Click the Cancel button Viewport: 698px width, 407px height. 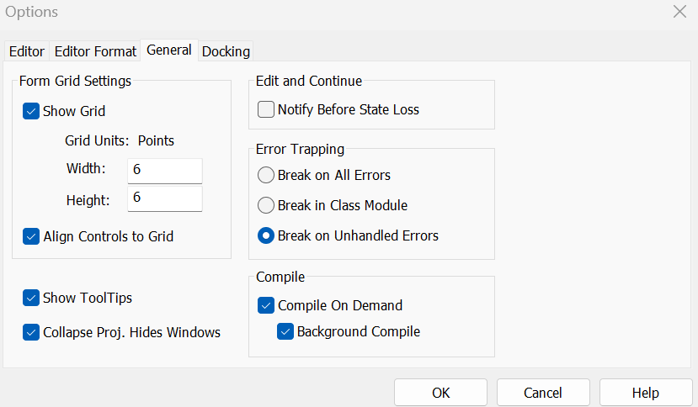(x=543, y=393)
